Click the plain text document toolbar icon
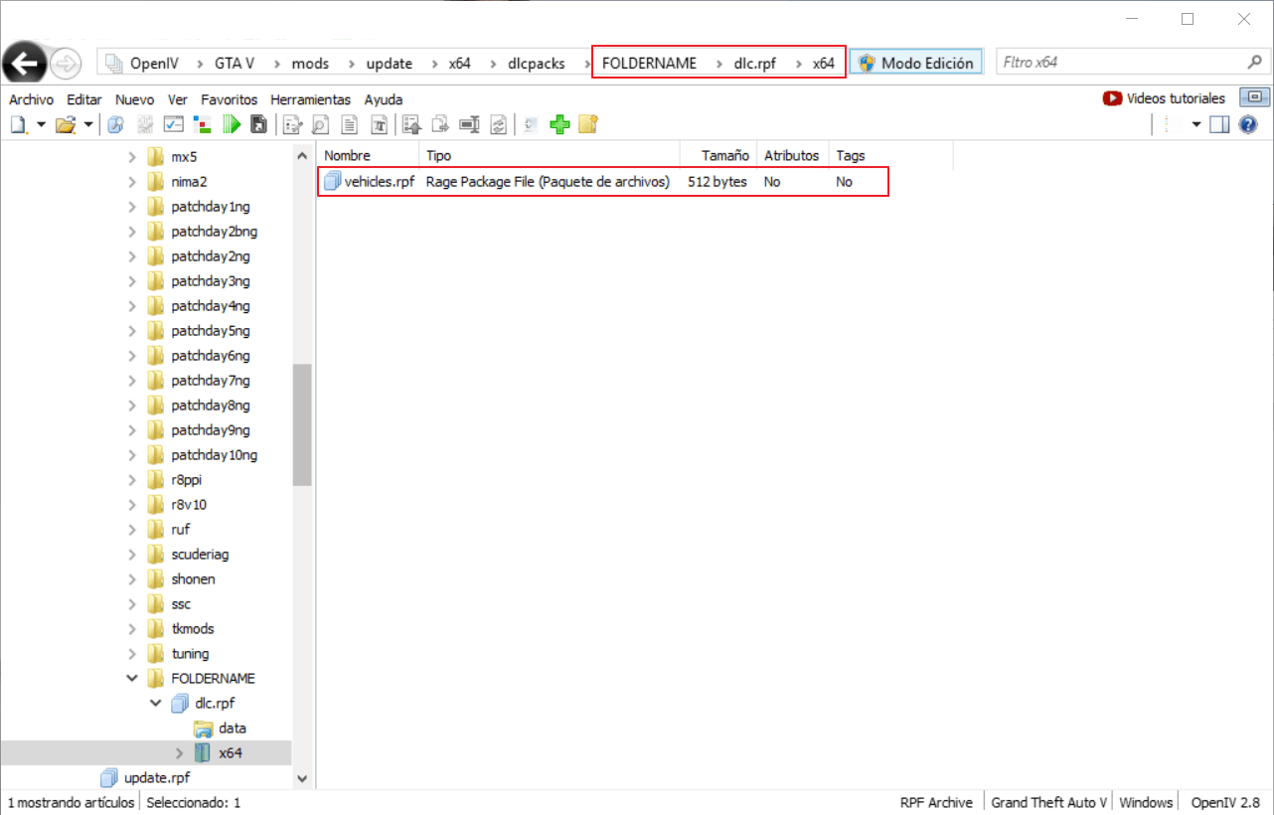 tap(350, 124)
